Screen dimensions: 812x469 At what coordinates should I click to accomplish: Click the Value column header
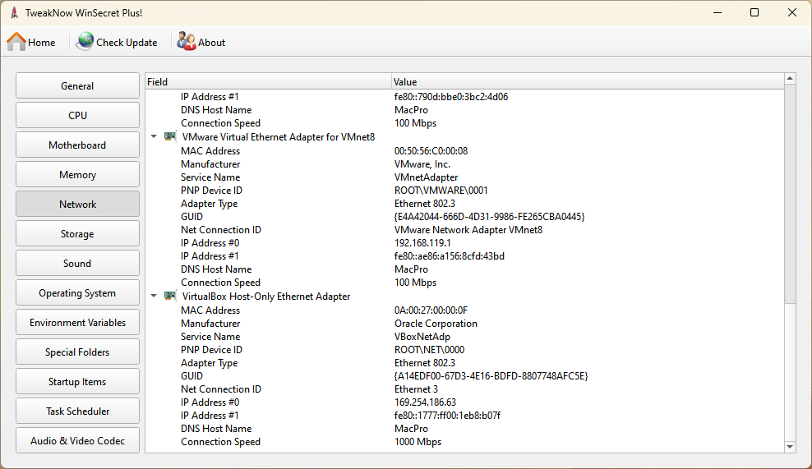(588, 82)
